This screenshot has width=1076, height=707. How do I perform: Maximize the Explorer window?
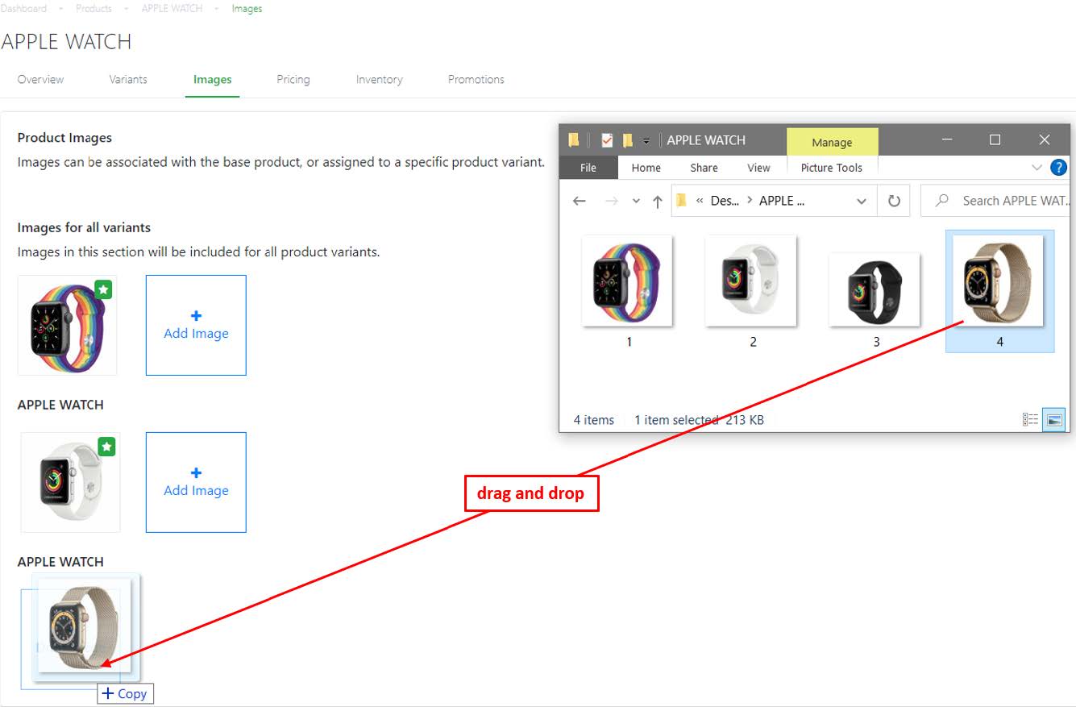click(995, 139)
